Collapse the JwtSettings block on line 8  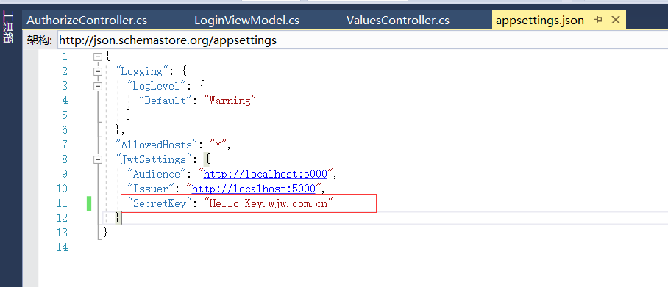point(98,159)
